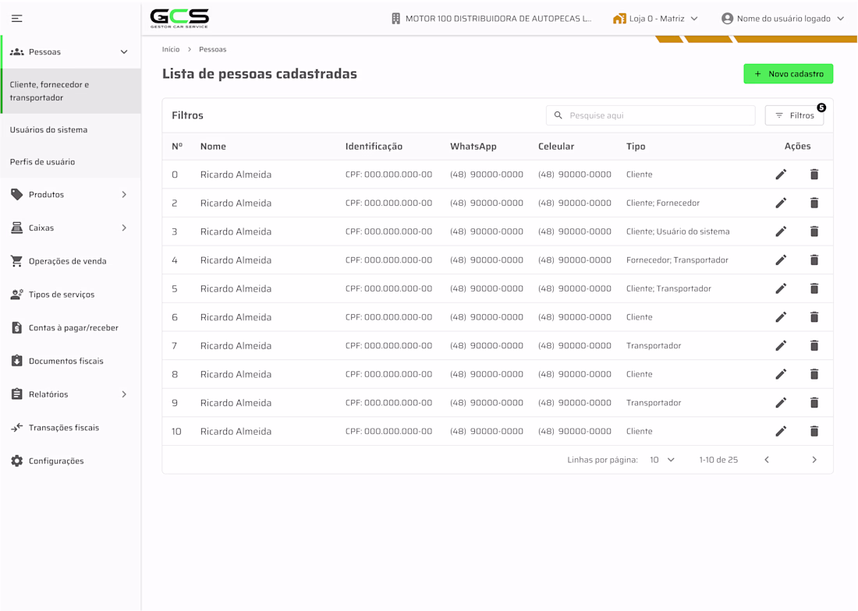
Task: Collapse the sidebar with the hamburger icon
Action: point(17,19)
